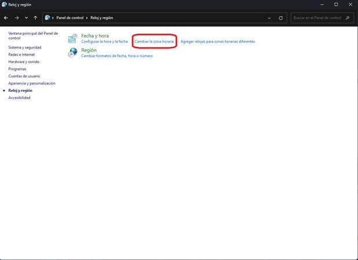
Task: Open Redes e Internet category
Action: tap(21, 54)
